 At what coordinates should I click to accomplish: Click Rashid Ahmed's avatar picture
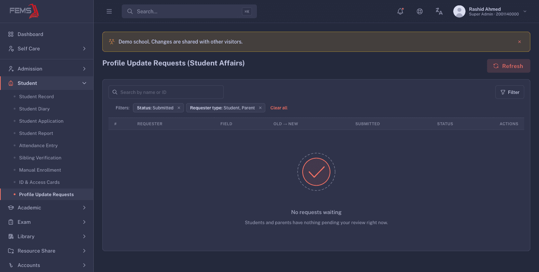459,12
